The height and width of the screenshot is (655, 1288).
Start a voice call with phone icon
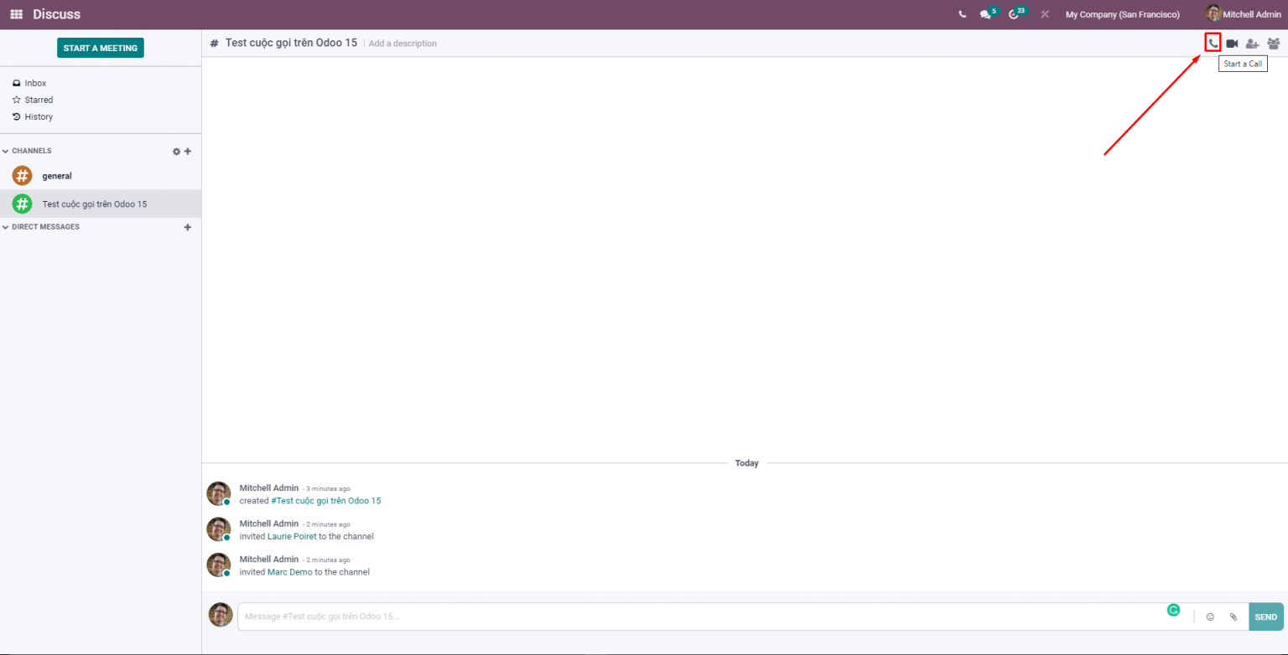pyautogui.click(x=1213, y=44)
